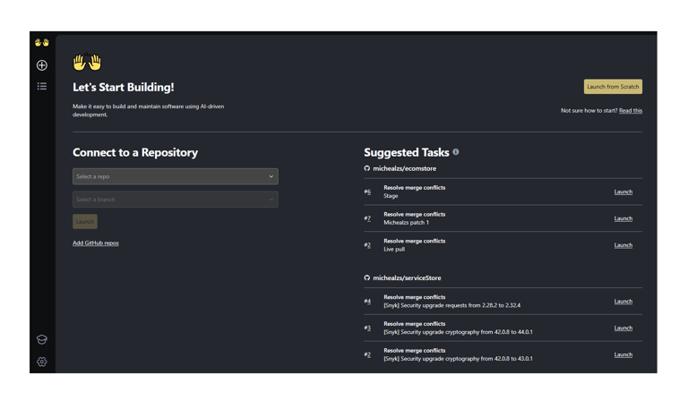
Task: Click GitHub icon beside michealzs/ecomstore
Action: click(x=367, y=168)
